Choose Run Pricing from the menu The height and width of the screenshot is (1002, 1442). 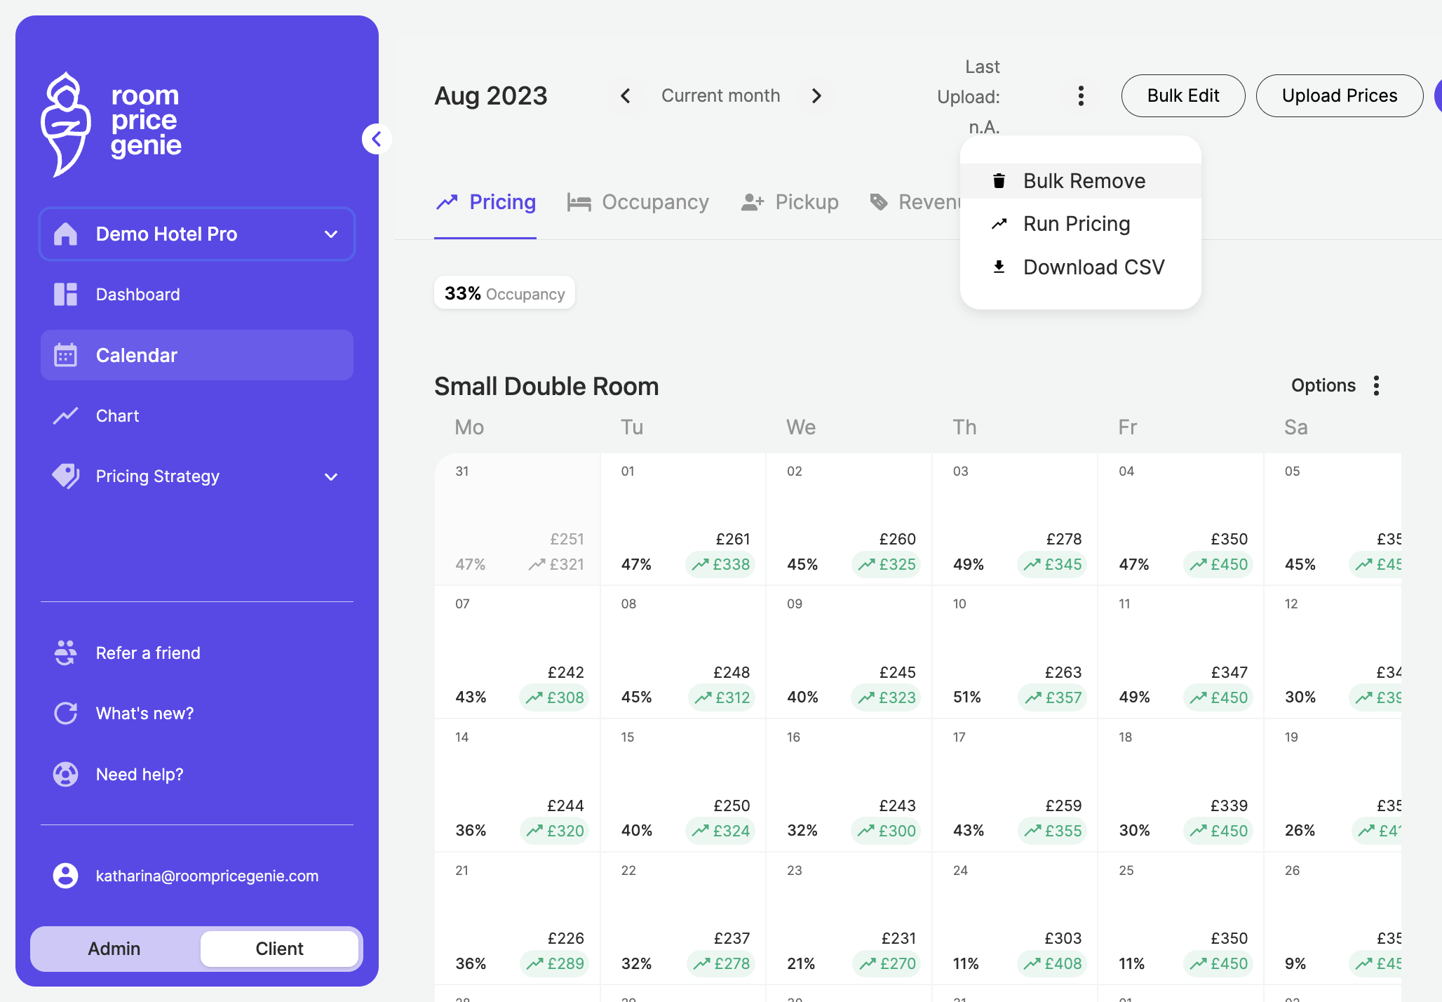click(x=1080, y=224)
